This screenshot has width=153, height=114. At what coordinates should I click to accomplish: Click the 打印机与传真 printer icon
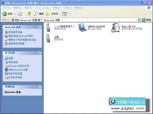pos(6,77)
